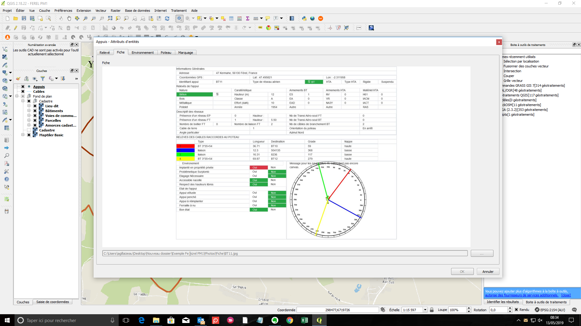The width and height of the screenshot is (581, 326).
Task: Refresh the map canvas
Action: (x=167, y=18)
